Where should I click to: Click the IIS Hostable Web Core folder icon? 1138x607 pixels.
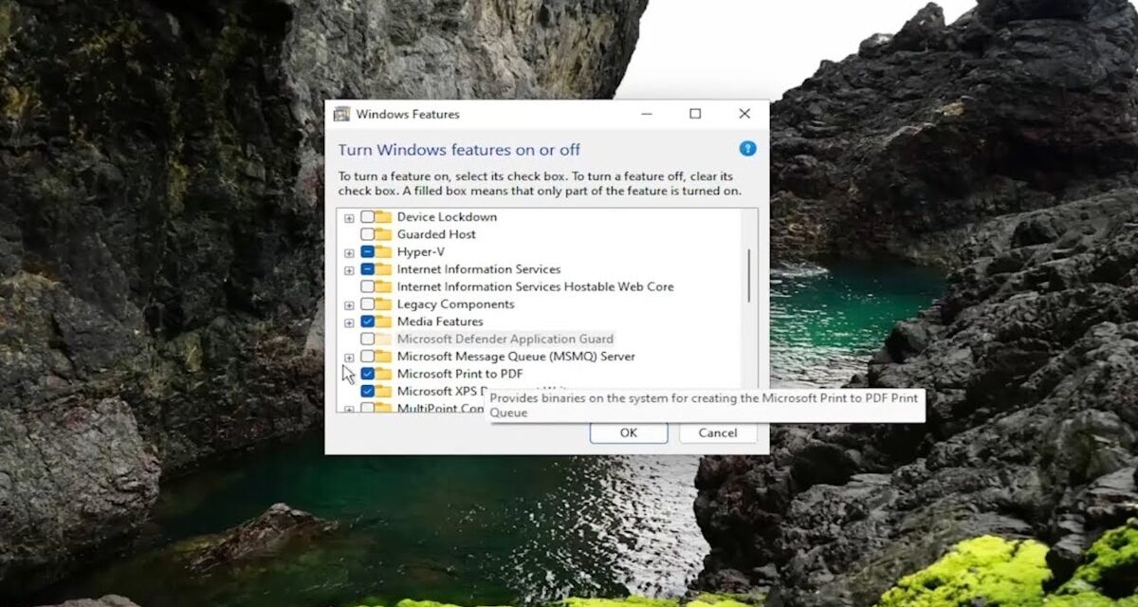383,286
